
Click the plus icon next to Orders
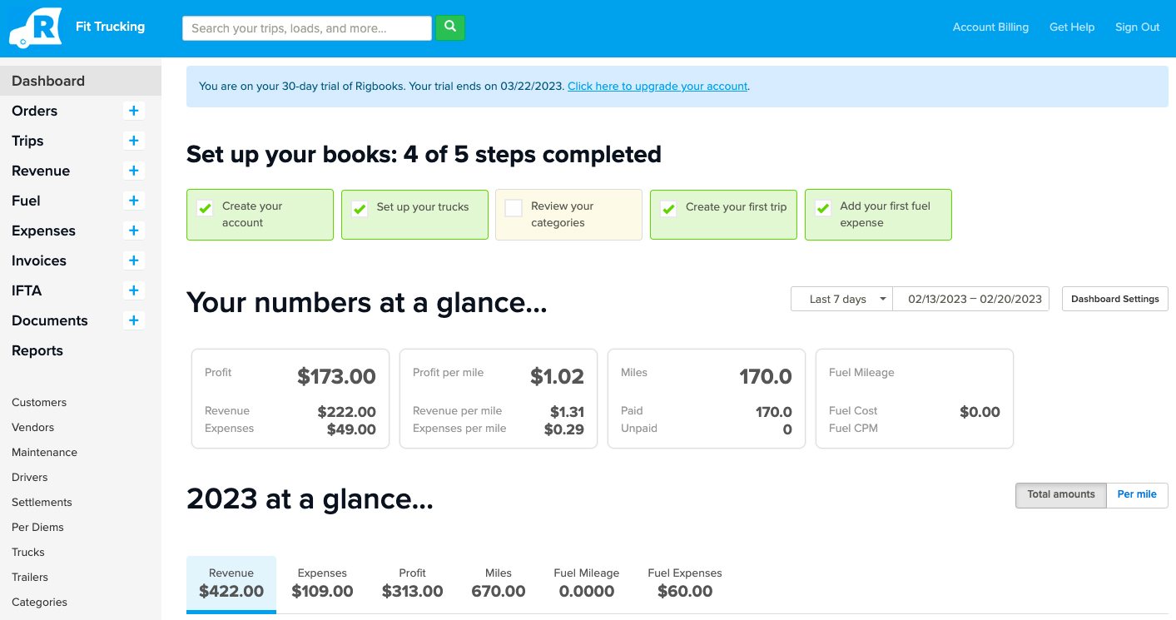133,111
